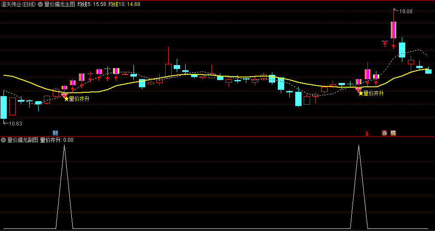
Task: Click the 10.63 low price label
Action: pyautogui.click(x=15, y=124)
